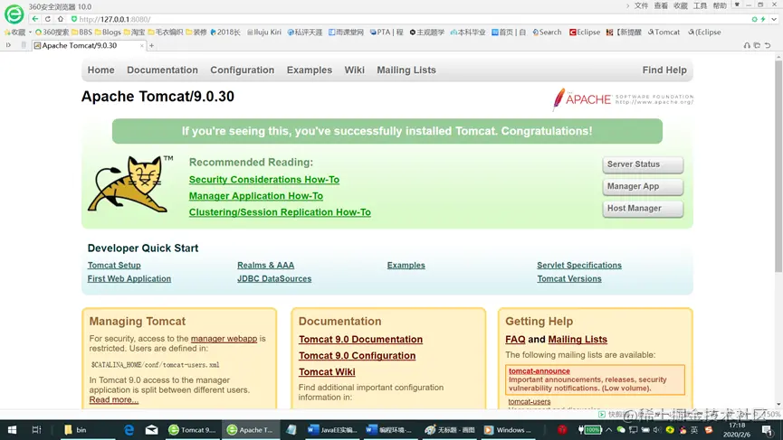Click the address bar URL field
Image resolution: width=783 pixels, height=440 pixels.
(409, 19)
